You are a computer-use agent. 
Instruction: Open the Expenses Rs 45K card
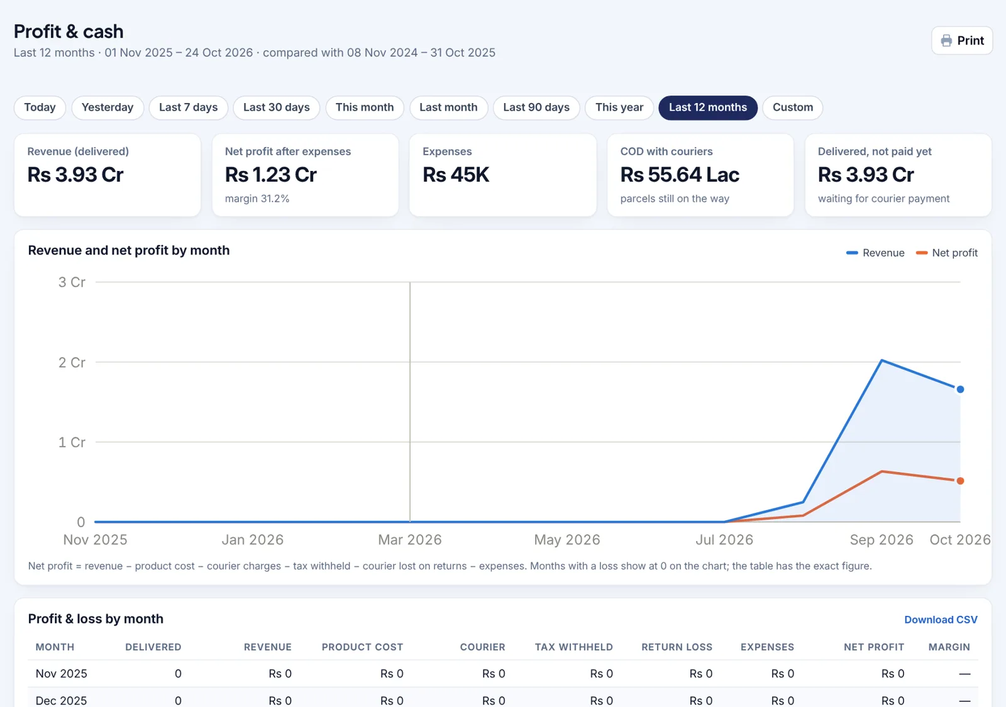pos(503,175)
